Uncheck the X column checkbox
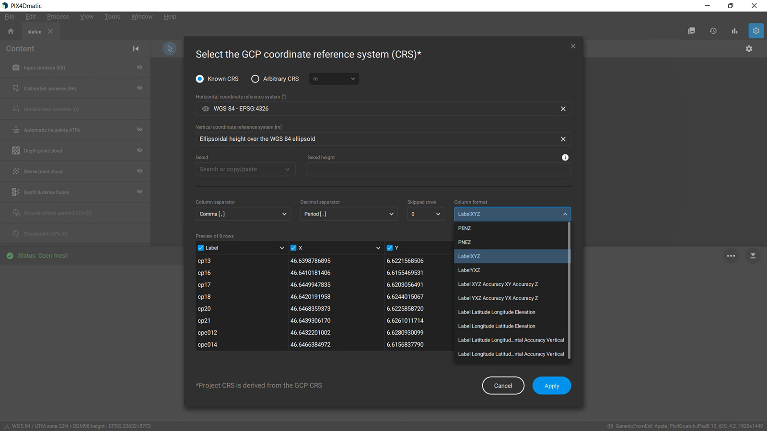Viewport: 767px width, 431px height. (293, 248)
